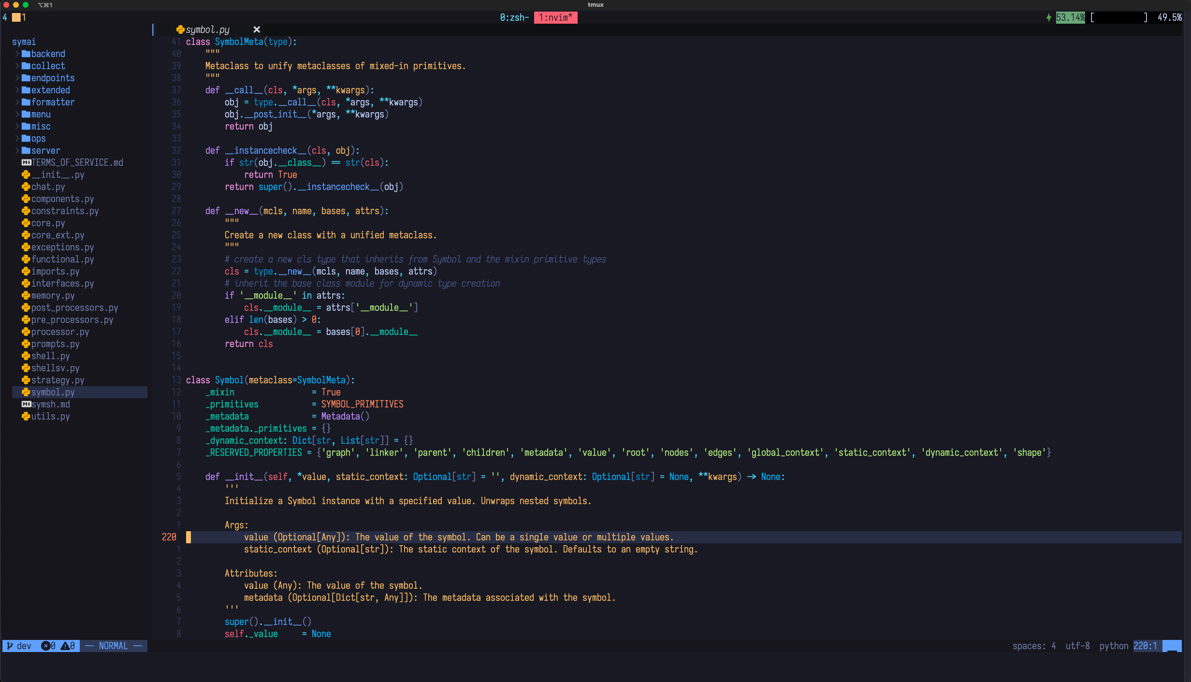Click the Python icon beside __init__.py
This screenshot has height=682, width=1191.
26,174
